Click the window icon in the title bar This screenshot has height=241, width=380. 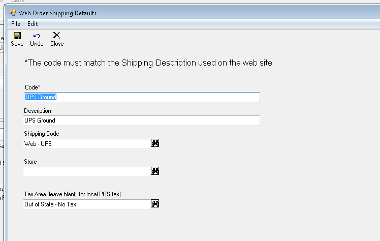13,13
